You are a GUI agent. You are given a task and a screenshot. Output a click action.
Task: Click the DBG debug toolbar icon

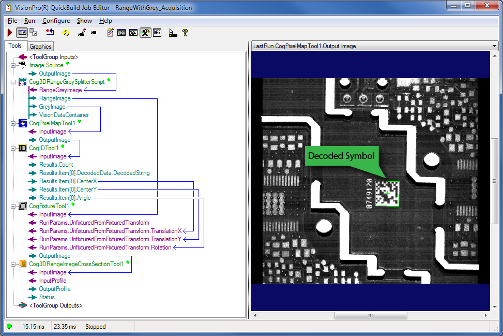157,33
